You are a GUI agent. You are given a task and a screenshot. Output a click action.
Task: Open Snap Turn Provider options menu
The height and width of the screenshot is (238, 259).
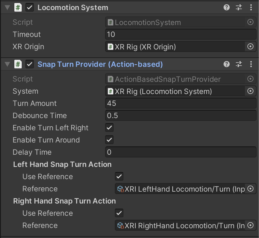[251, 64]
